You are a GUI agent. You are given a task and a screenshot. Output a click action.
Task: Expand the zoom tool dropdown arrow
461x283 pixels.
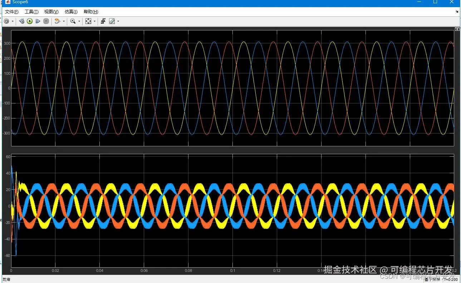(79, 21)
